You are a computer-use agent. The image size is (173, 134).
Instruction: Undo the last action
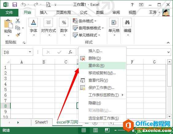click(24, 5)
